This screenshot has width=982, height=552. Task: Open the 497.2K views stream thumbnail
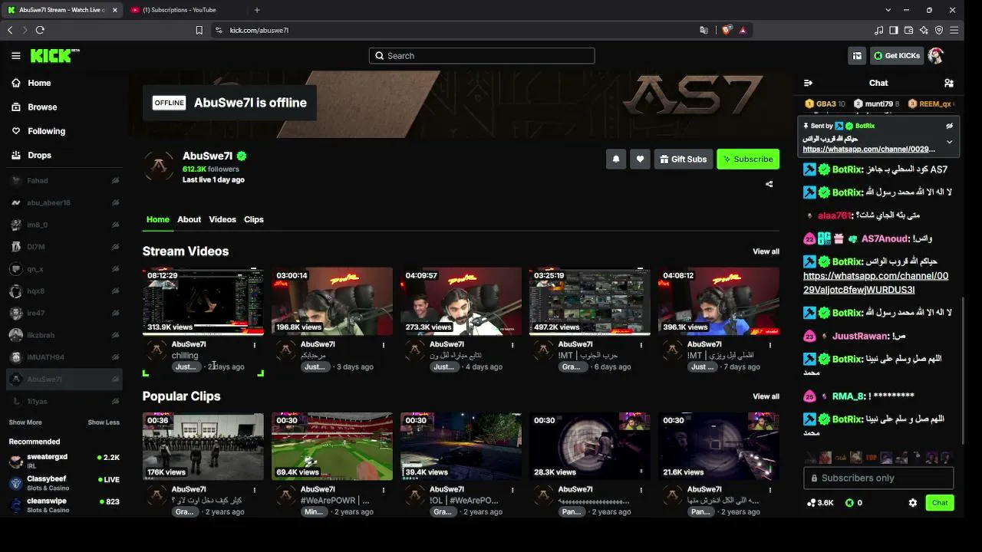(589, 301)
